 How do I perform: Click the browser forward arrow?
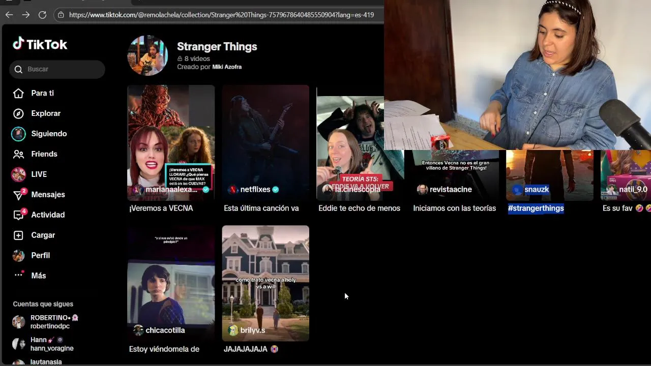click(x=26, y=15)
